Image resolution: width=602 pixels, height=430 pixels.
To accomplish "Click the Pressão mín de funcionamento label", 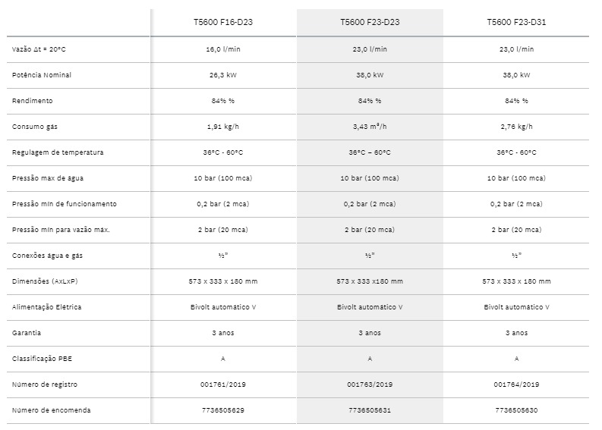I will pyautogui.click(x=64, y=204).
